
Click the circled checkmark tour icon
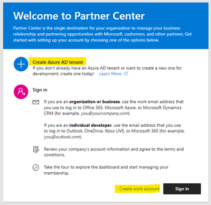pos(36,167)
